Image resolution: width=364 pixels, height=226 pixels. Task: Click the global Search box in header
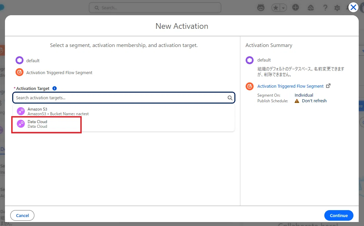[x=155, y=8]
